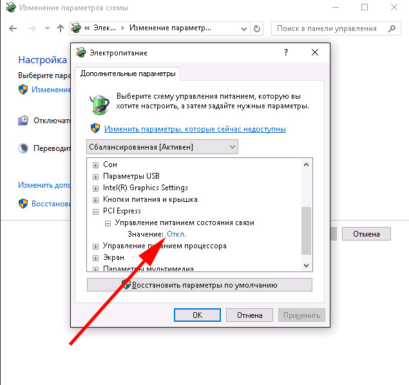This screenshot has width=409, height=385.
Task: Close the Электропитание dialog
Action: 315,52
